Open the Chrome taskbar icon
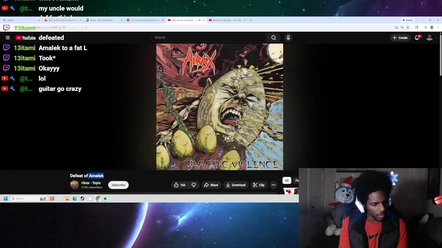The height and width of the screenshot is (248, 442). [x=98, y=198]
